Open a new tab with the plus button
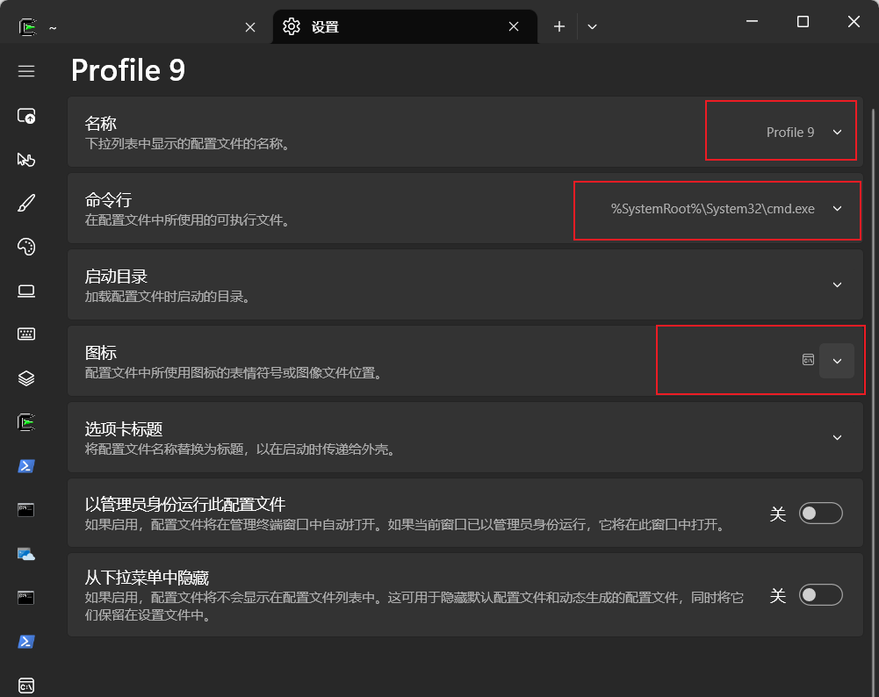Viewport: 879px width, 697px height. click(558, 26)
